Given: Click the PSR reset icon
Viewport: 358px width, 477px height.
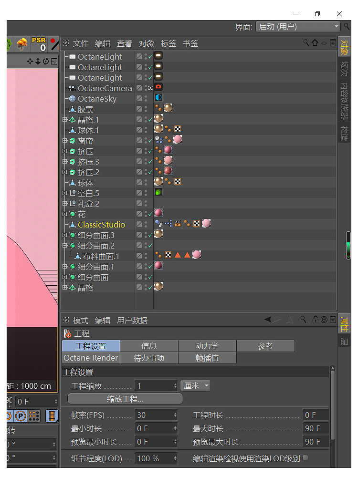Looking at the screenshot, I should pyautogui.click(x=39, y=44).
